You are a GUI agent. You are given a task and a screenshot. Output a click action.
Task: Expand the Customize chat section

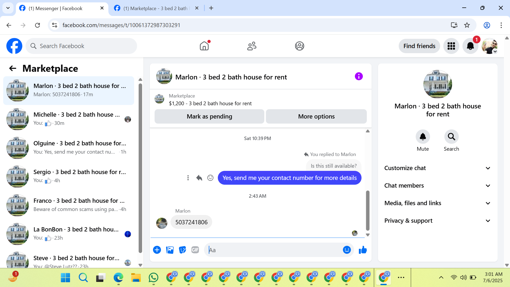437,168
